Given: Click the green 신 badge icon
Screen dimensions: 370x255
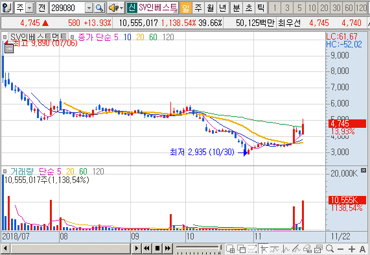Looking at the screenshot, I should coord(132,8).
